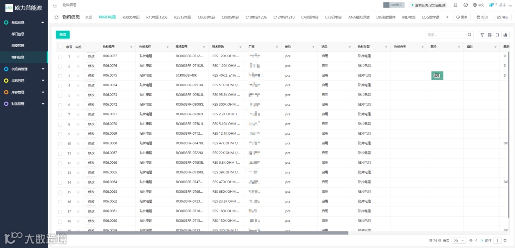Collapse the sidebar with the menu fold icon
Image resolution: width=515 pixels, height=248 pixels.
coord(55,5)
